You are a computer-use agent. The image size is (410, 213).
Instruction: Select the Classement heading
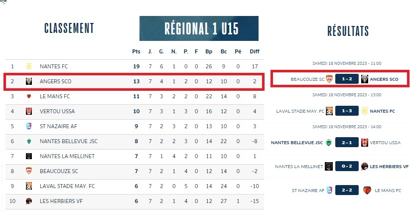coord(69,28)
